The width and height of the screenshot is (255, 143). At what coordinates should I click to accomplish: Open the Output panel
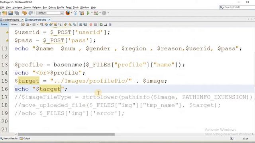point(25,139)
